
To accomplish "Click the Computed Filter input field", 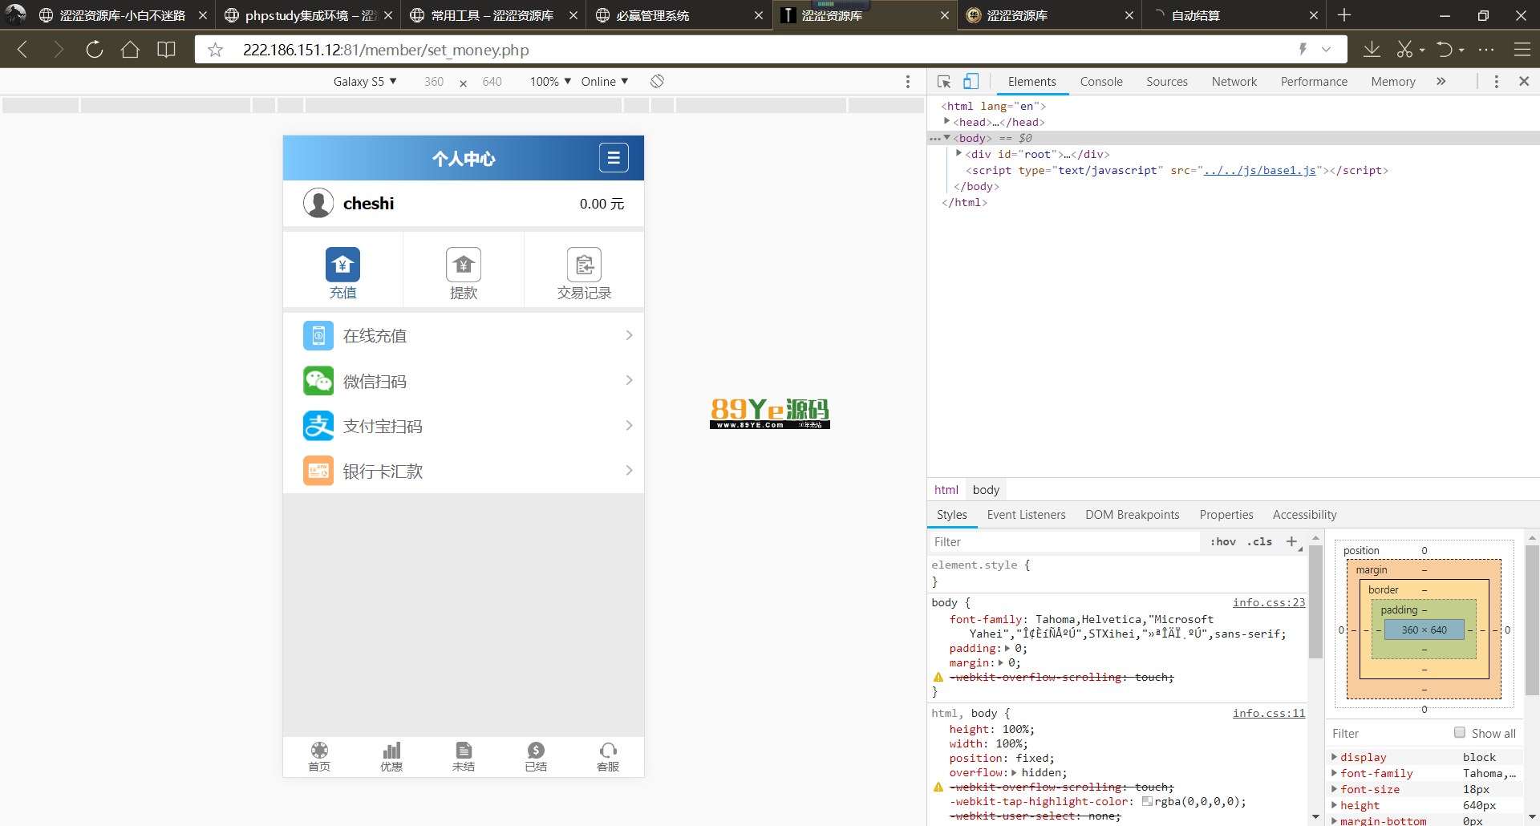I will pyautogui.click(x=1389, y=733).
